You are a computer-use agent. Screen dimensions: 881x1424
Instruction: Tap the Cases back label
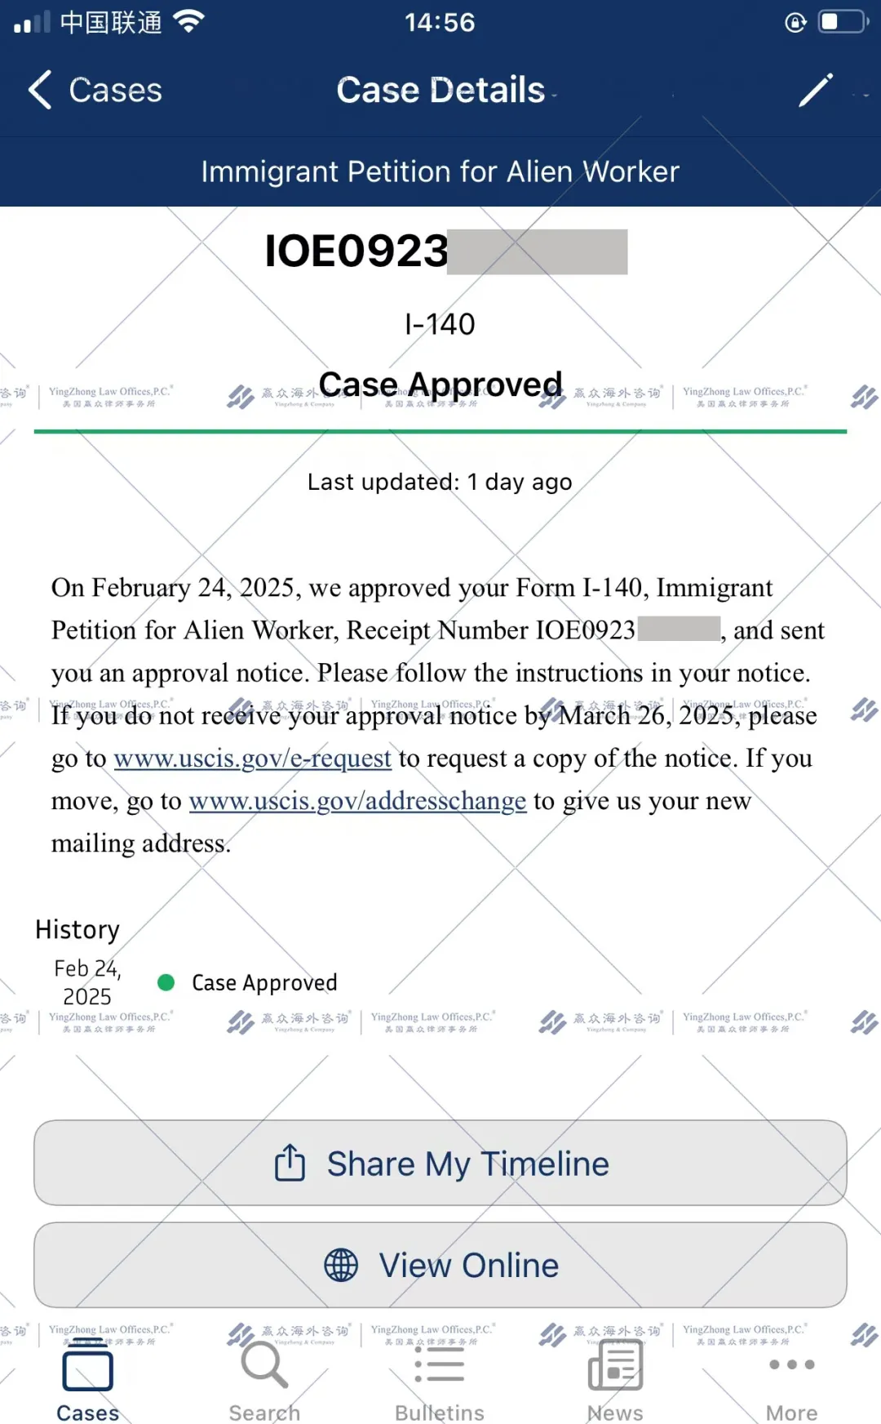coord(115,90)
